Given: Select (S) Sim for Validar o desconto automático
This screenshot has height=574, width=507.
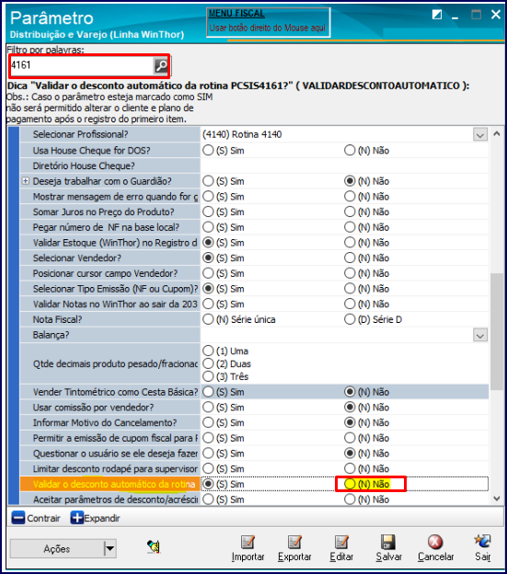Looking at the screenshot, I should (208, 484).
